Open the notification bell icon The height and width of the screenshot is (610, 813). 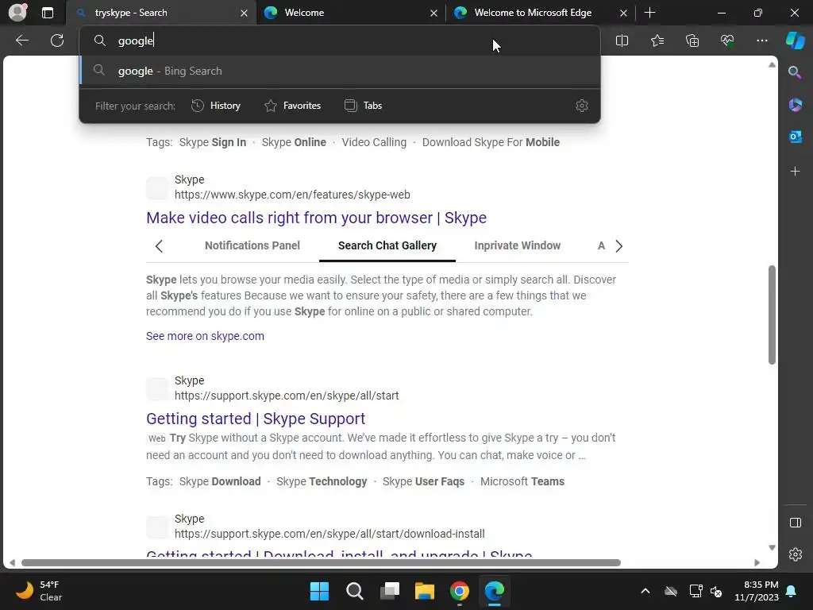coord(792,591)
